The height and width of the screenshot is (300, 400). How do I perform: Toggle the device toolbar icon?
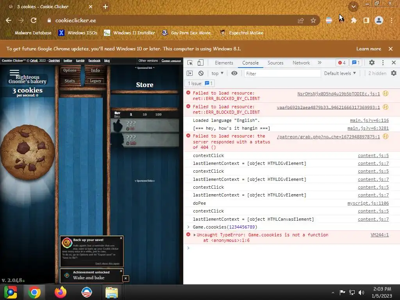click(x=200, y=63)
